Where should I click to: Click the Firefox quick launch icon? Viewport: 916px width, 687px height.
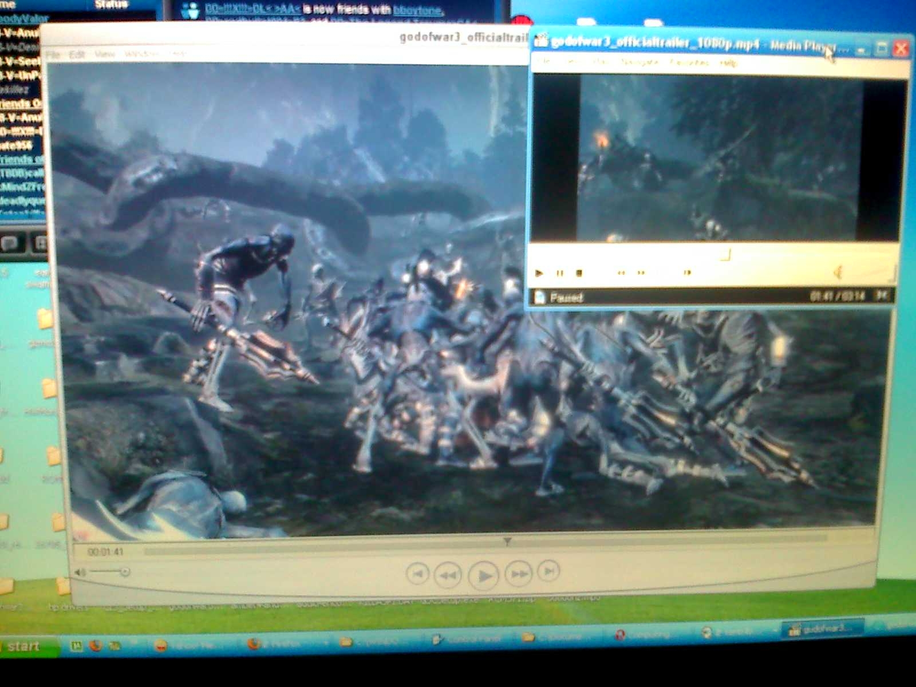pyautogui.click(x=95, y=646)
